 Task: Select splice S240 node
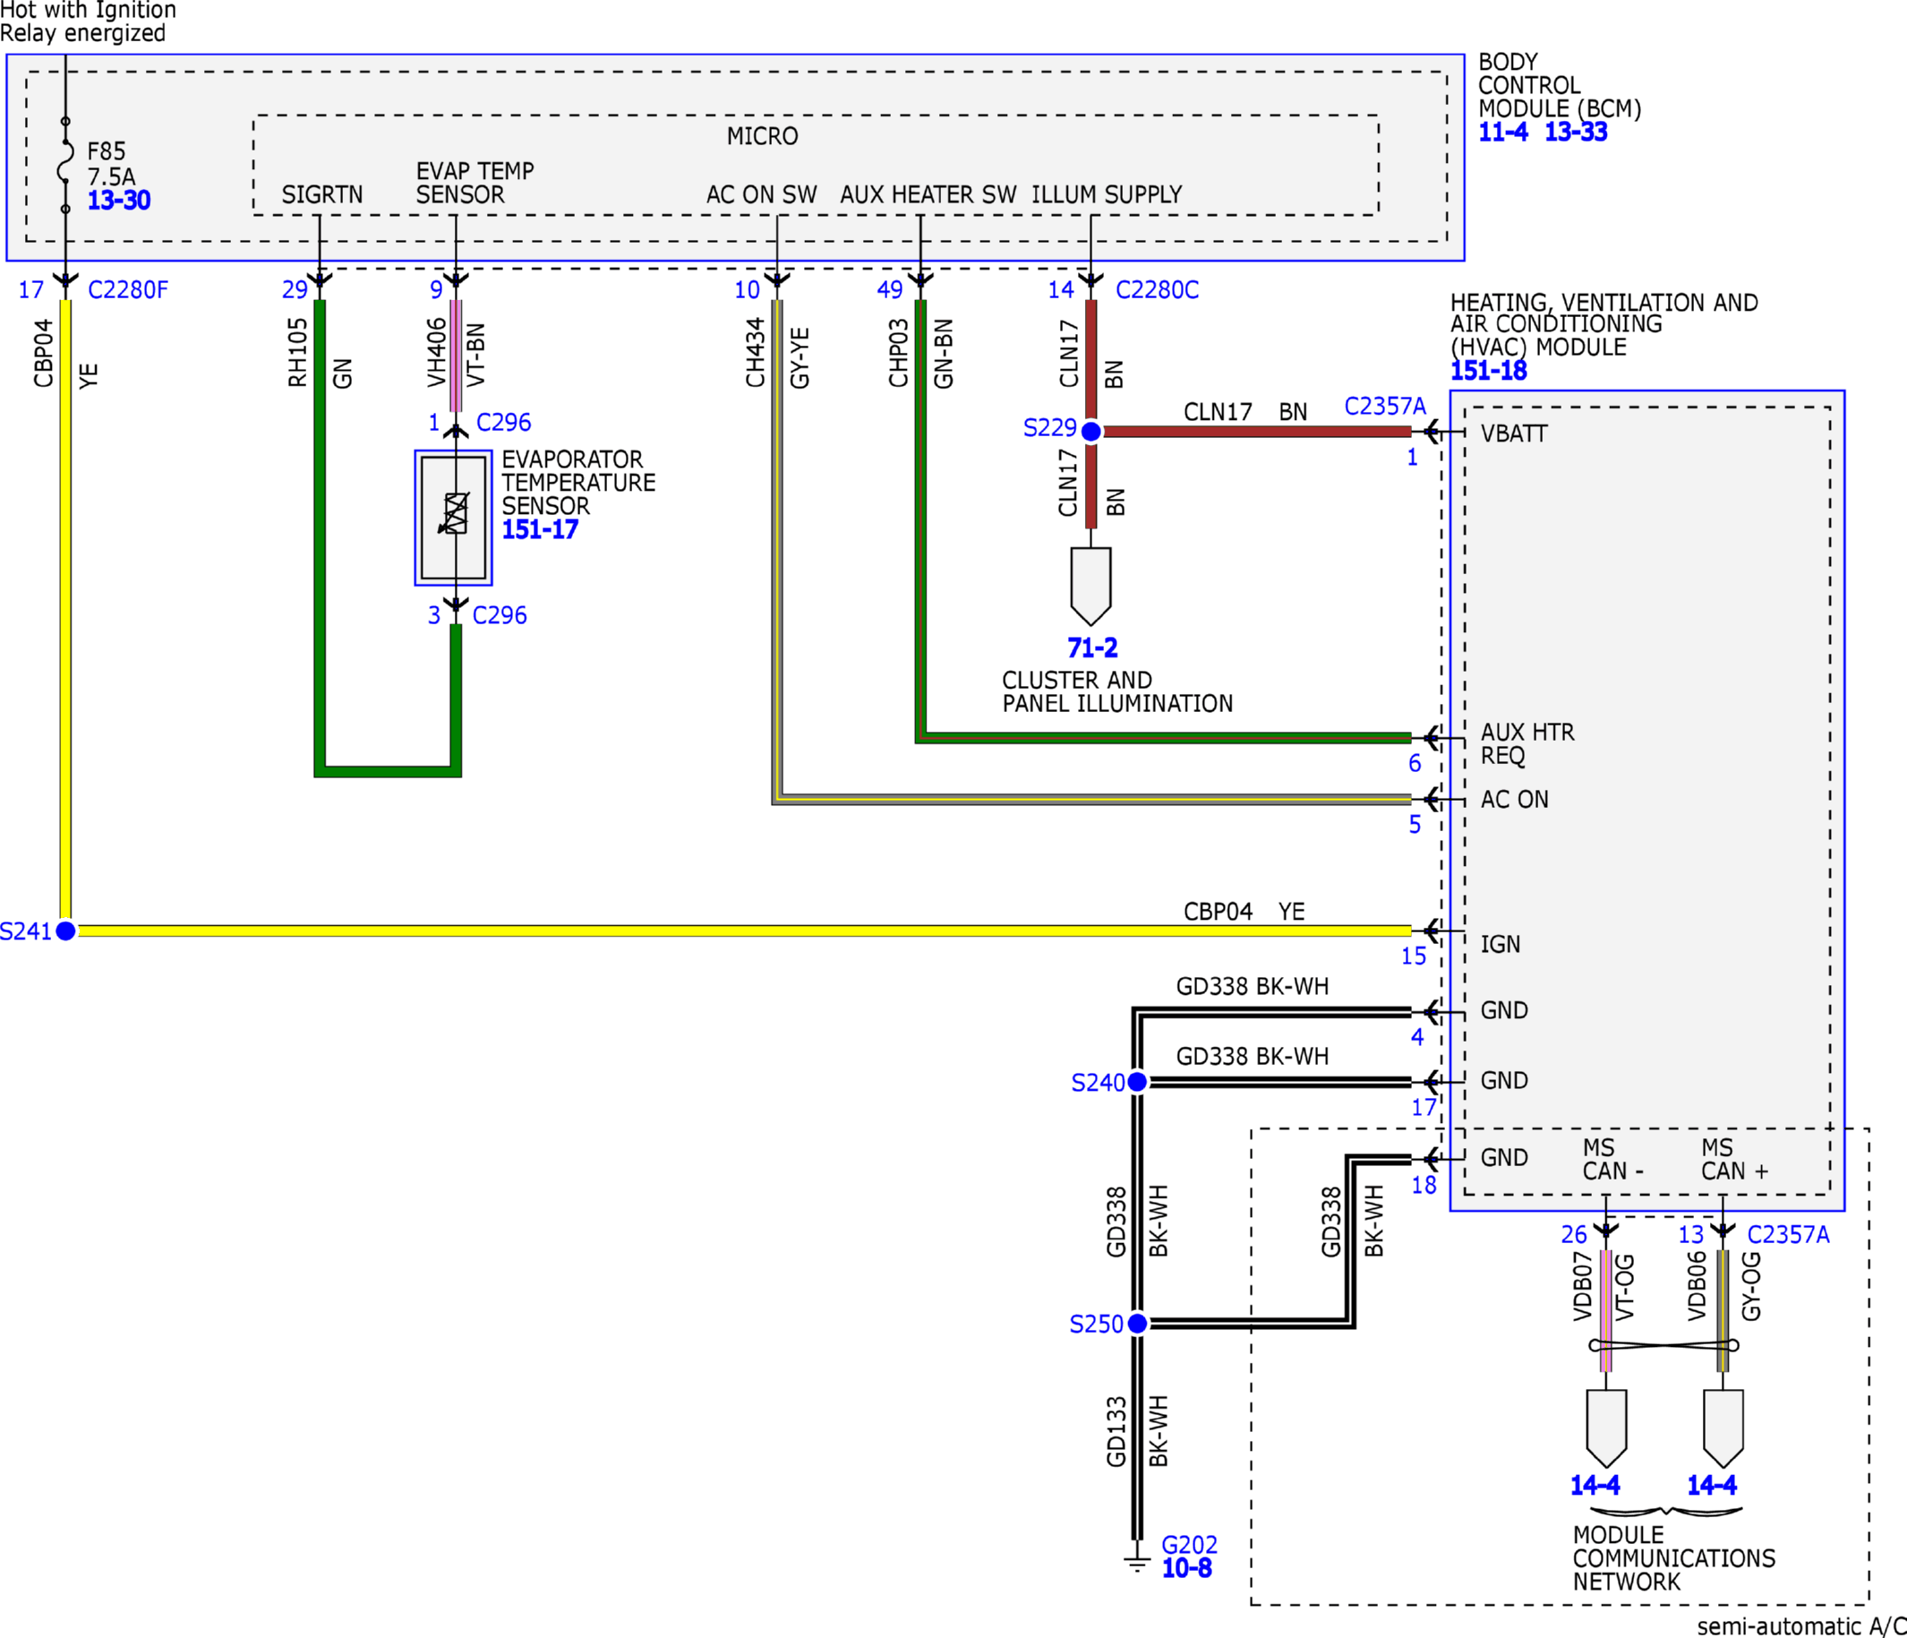(x=1138, y=1082)
